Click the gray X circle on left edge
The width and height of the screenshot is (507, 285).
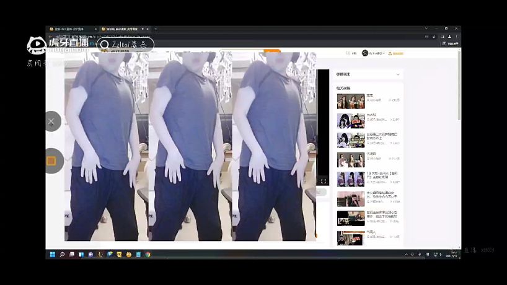(51, 121)
